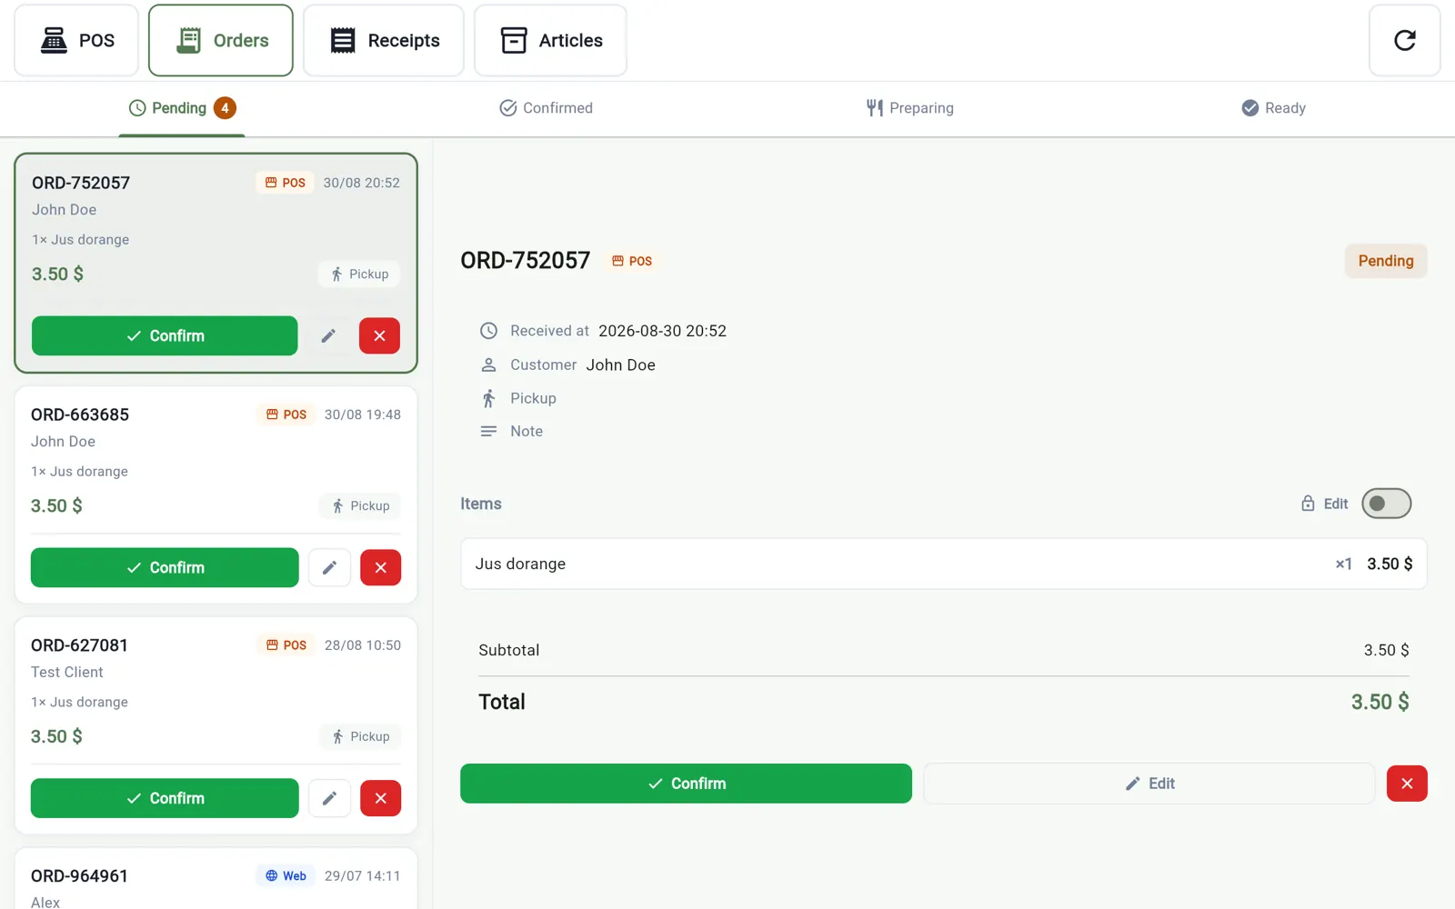Viewport: 1455px width, 909px height.
Task: Click pencil edit icon for ORD-627081
Action: pyautogui.click(x=329, y=798)
